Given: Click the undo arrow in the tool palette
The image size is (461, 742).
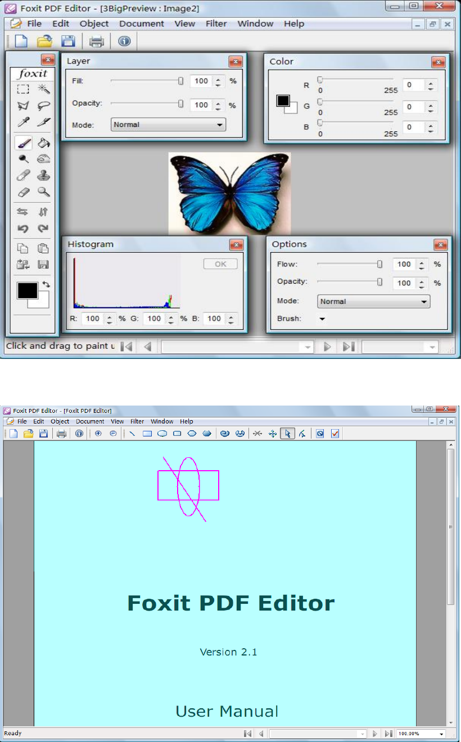Looking at the screenshot, I should (x=23, y=229).
